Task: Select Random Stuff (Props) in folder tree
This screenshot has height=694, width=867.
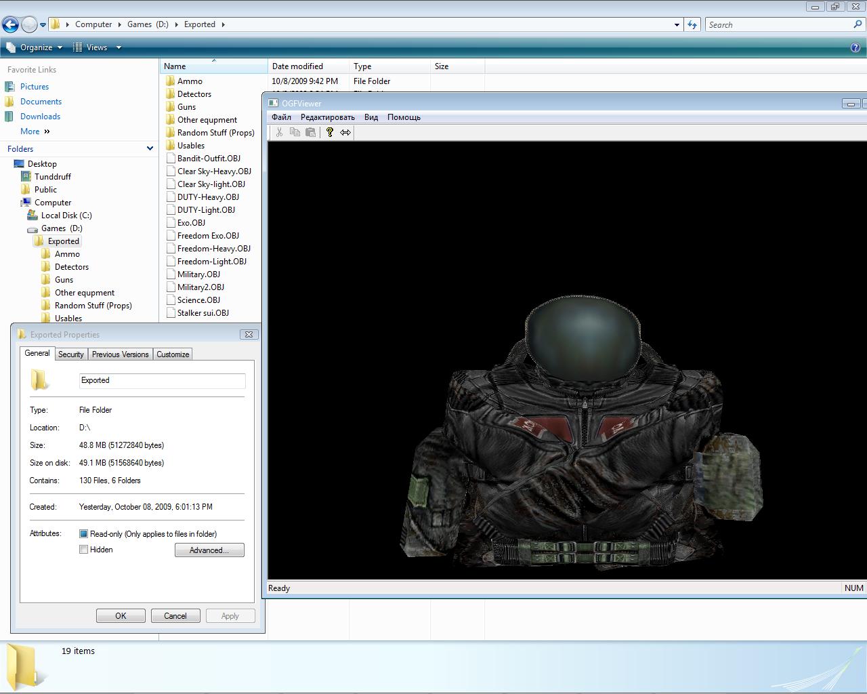Action: [x=93, y=306]
